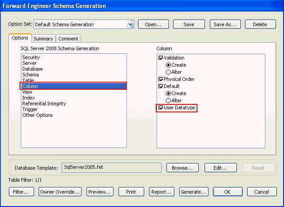Screen dimensions: 284x207
Task: Select Security in the schema list
Action: tap(31, 57)
